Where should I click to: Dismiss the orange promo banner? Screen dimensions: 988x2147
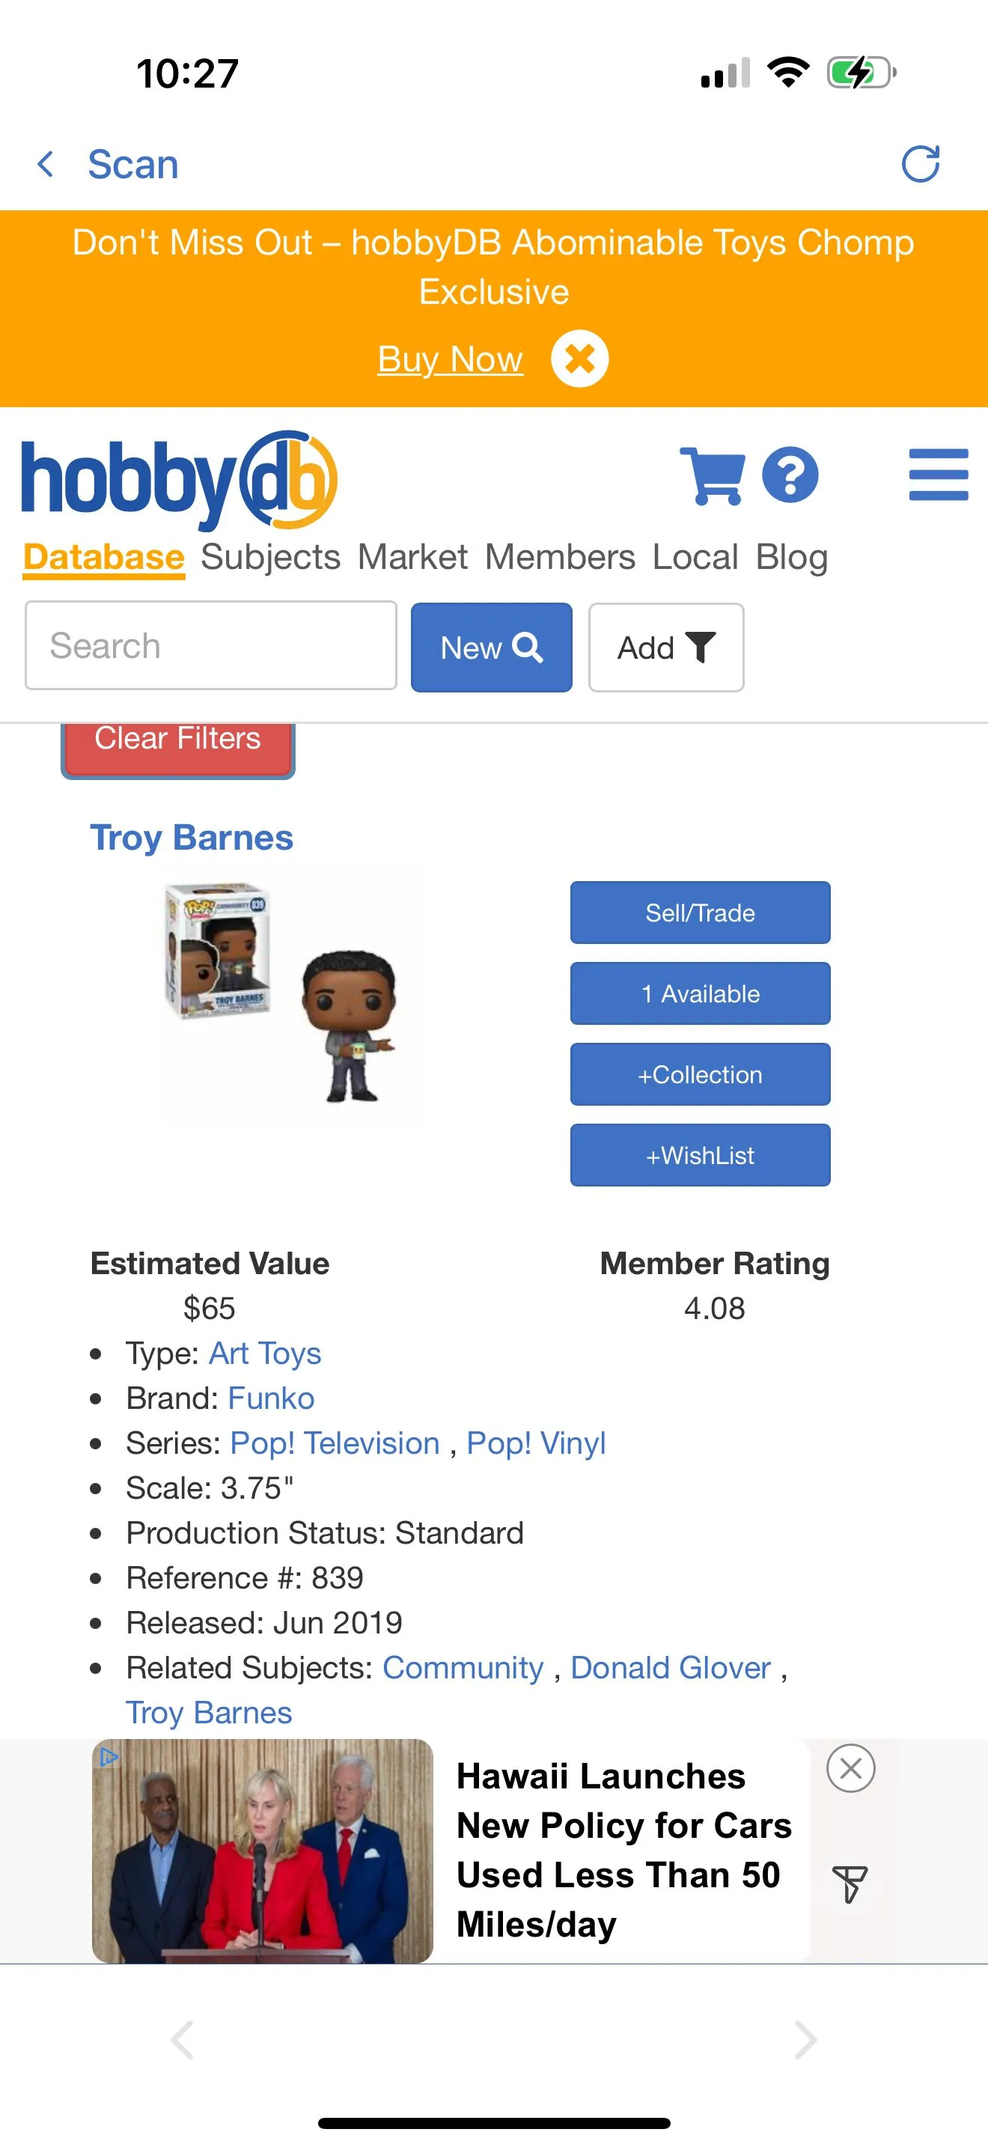point(579,359)
